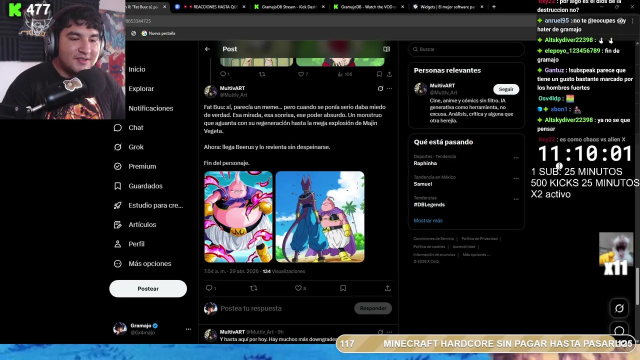This screenshot has height=360, width=640.
Task: Open Samuel trending in México
Action: 422,184
